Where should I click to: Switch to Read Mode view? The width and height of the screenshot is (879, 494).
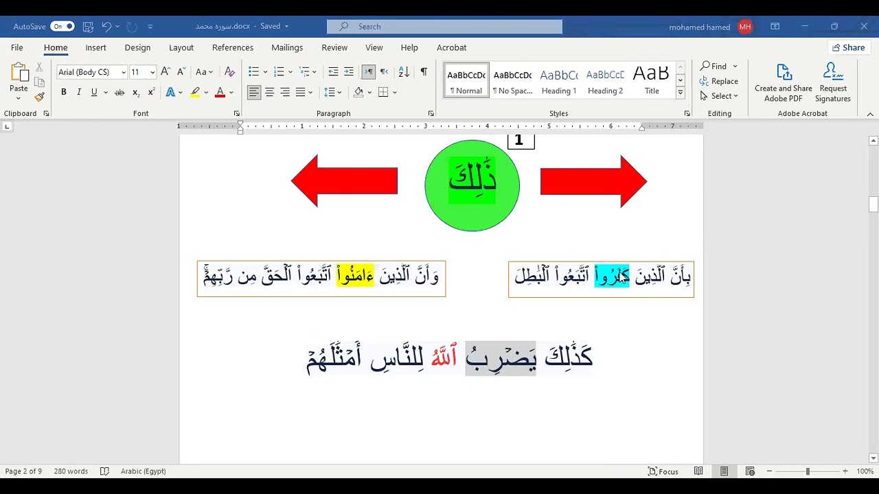click(698, 471)
